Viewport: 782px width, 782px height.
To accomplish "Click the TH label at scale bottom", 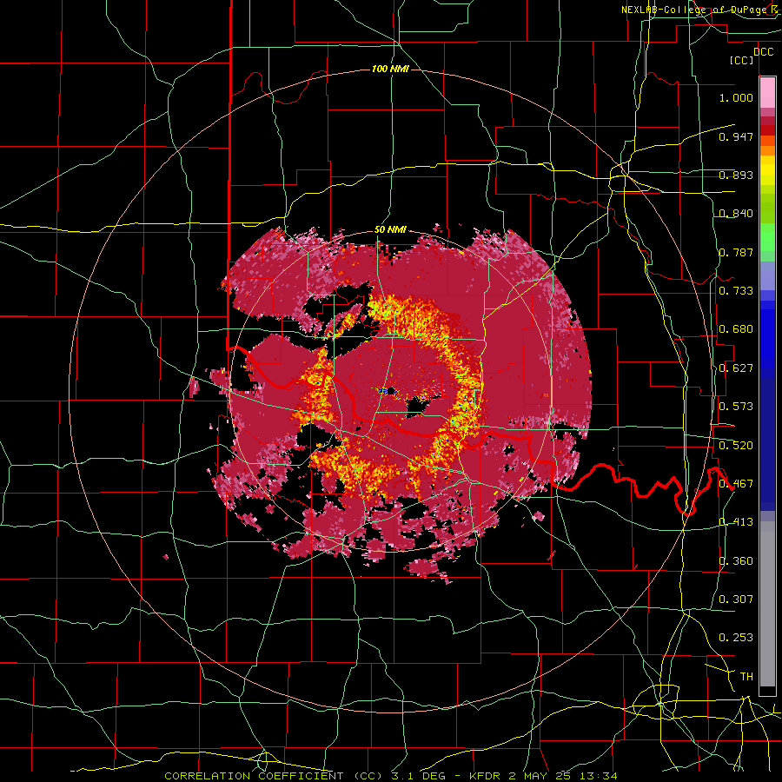I will (x=746, y=677).
